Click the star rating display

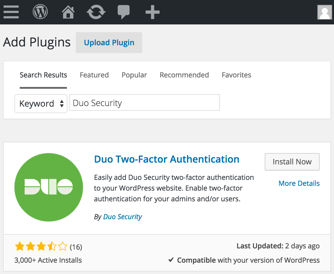41,247
